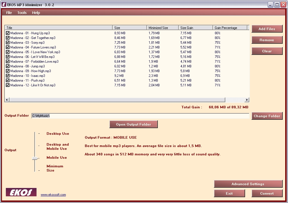Click the EKOS logo at bottom left
The width and height of the screenshot is (288, 203).
point(21,192)
